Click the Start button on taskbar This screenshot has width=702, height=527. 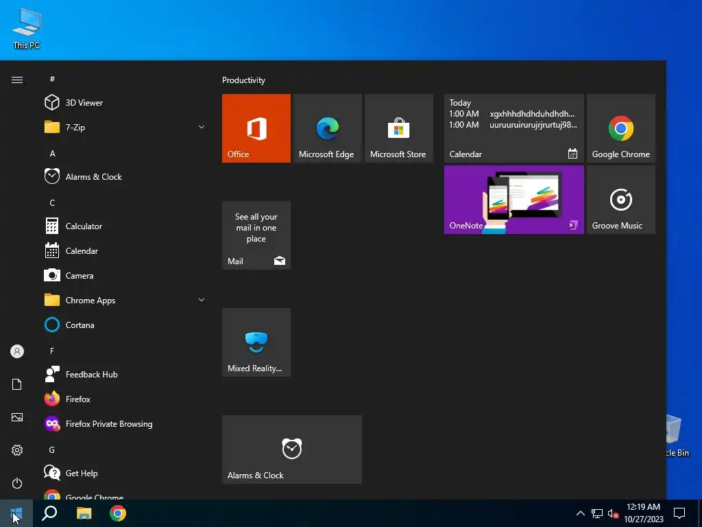[x=16, y=513]
